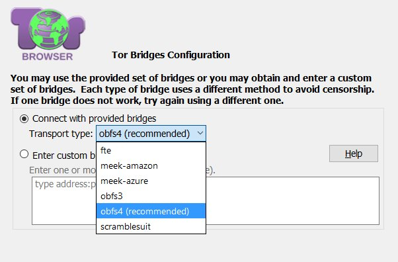Viewport: 398px width, 262px height.
Task: Open the Help button
Action: pos(353,153)
